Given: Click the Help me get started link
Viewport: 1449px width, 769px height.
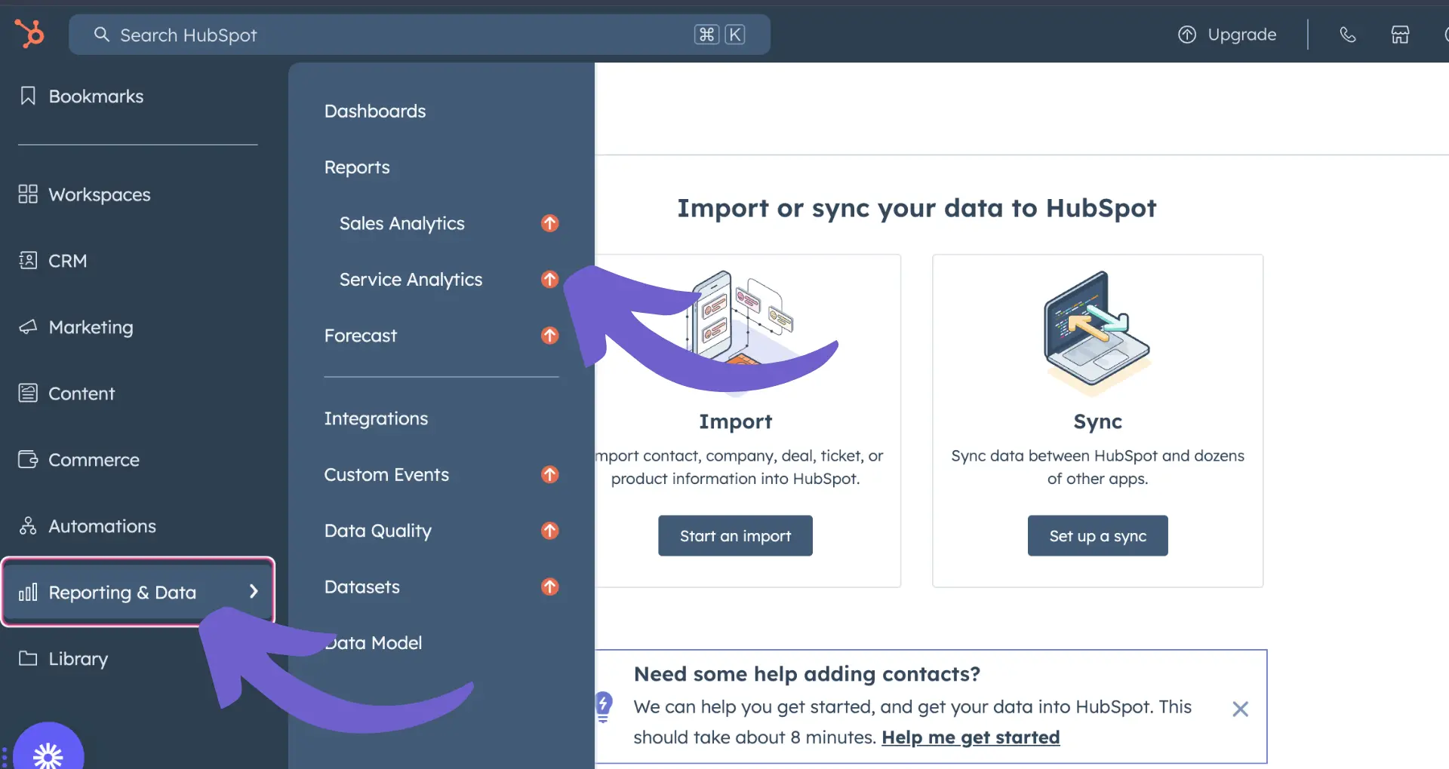Looking at the screenshot, I should click(x=971, y=737).
